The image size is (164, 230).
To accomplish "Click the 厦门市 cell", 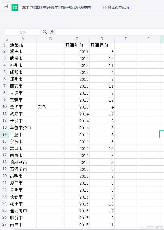I will tap(23, 183).
